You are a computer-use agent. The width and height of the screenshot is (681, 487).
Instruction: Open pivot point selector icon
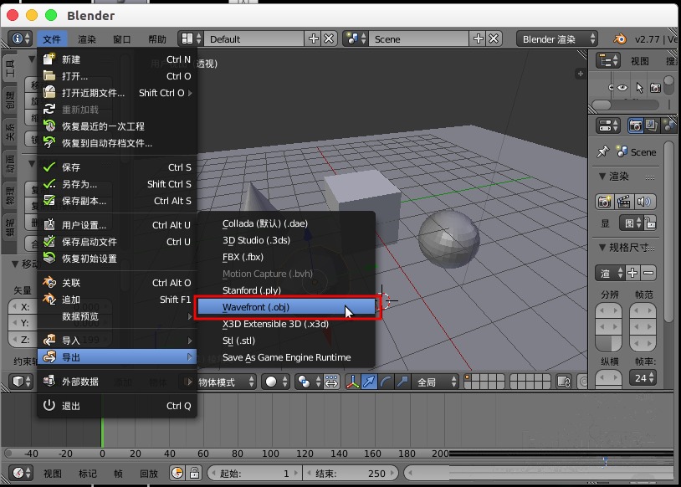(x=309, y=382)
